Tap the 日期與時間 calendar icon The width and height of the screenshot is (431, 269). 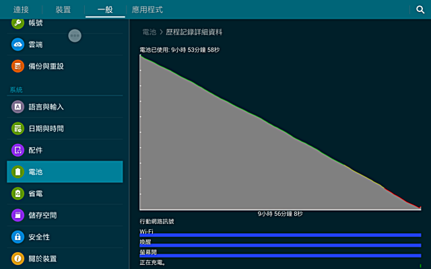18,128
